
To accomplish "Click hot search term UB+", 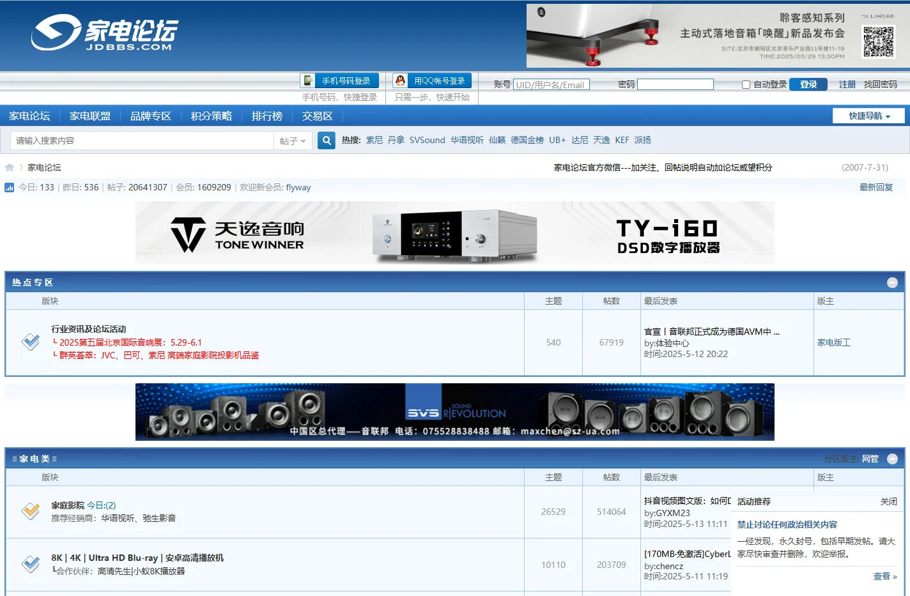I will [557, 140].
